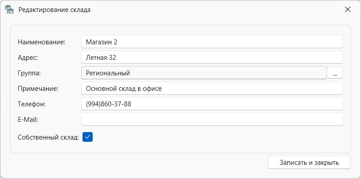This screenshot has width=361, height=179.
Task: Click the Примечание label
Action: [x=38, y=89]
